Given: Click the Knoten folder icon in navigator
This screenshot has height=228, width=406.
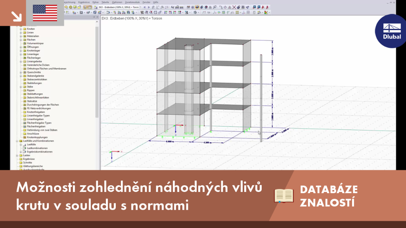Looking at the screenshot, I should 25,29.
